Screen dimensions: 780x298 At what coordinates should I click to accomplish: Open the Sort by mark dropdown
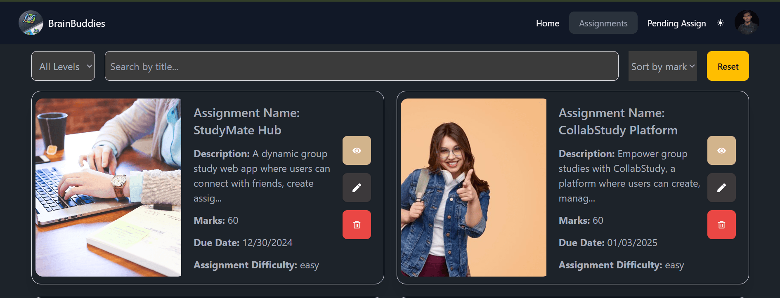662,66
